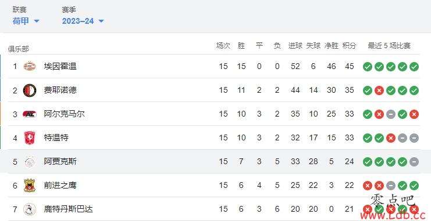Viewport: 431px width, 221px height.
Task: Open the 阿贾克斯 team name link
Action: click(x=60, y=161)
